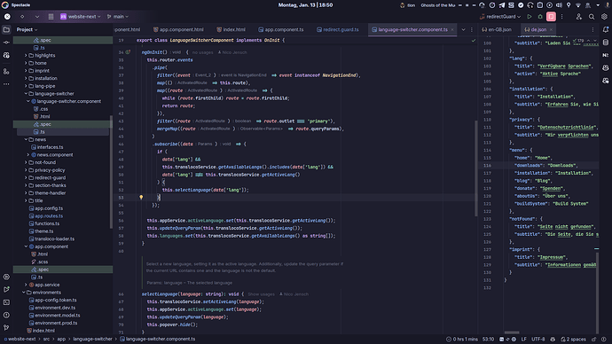Collapse the language-switcher folder
Screen dimensions: 612x344
26,94
